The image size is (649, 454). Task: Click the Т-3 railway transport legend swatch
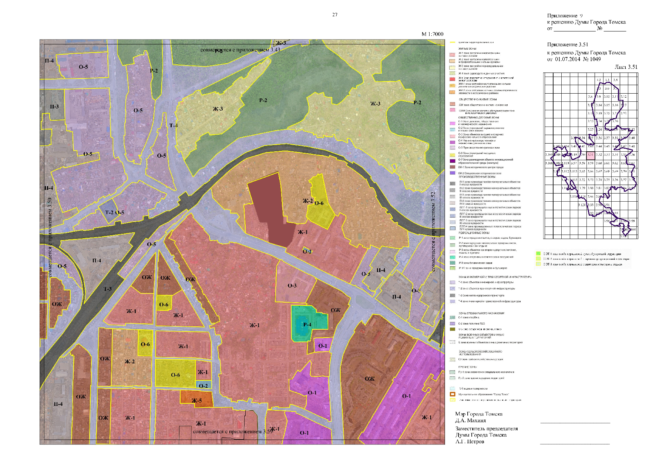452,295
